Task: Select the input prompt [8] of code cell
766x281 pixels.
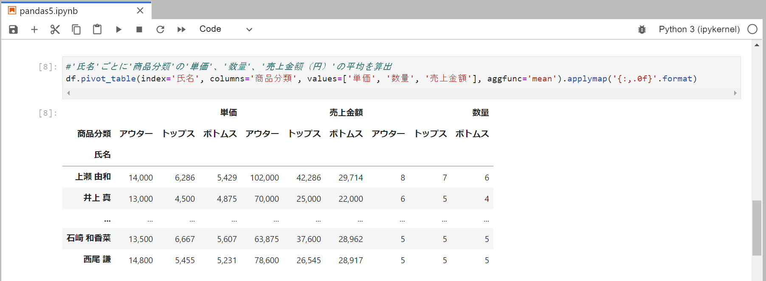Action: coord(48,67)
